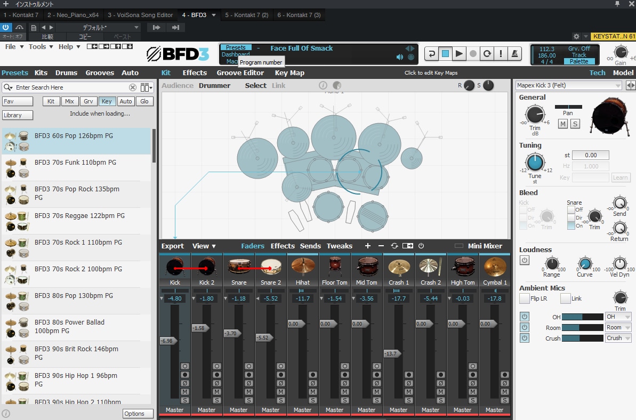636x420 pixels.
Task: Click the Crash 1 fader handle
Action: pyautogui.click(x=392, y=353)
